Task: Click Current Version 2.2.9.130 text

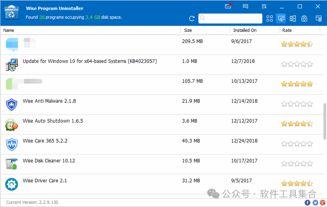Action: pos(32,202)
